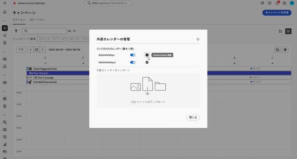Open the date picker calendar icon
Image resolution: width=297 pixels, height=159 pixels.
[36, 49]
